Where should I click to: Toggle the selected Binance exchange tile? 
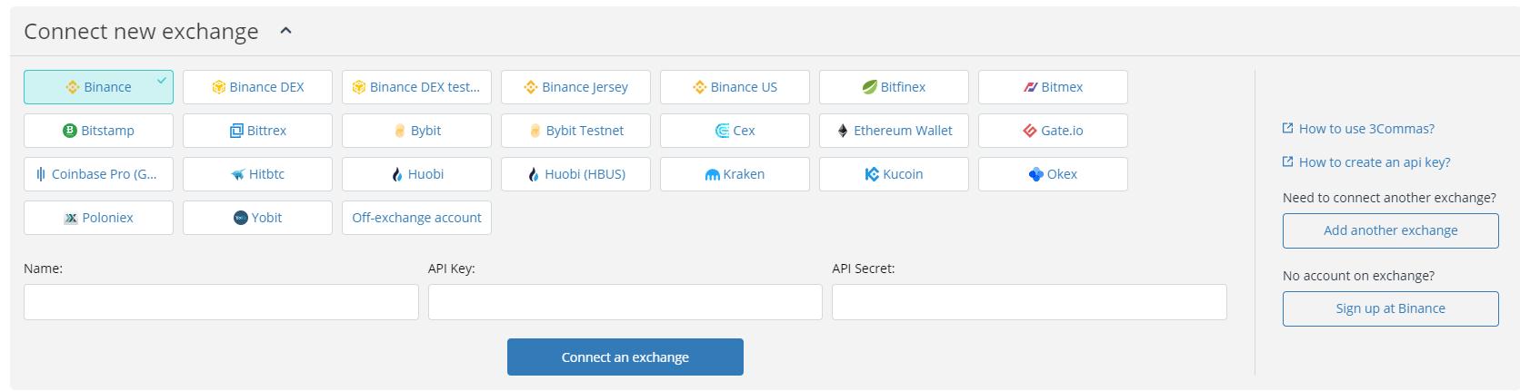[x=98, y=87]
